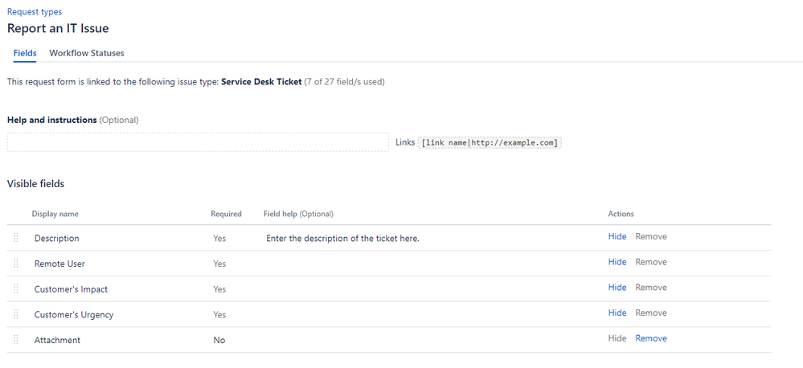Viewport: 803px width, 368px height.
Task: Click the Remote User display name
Action: [59, 264]
